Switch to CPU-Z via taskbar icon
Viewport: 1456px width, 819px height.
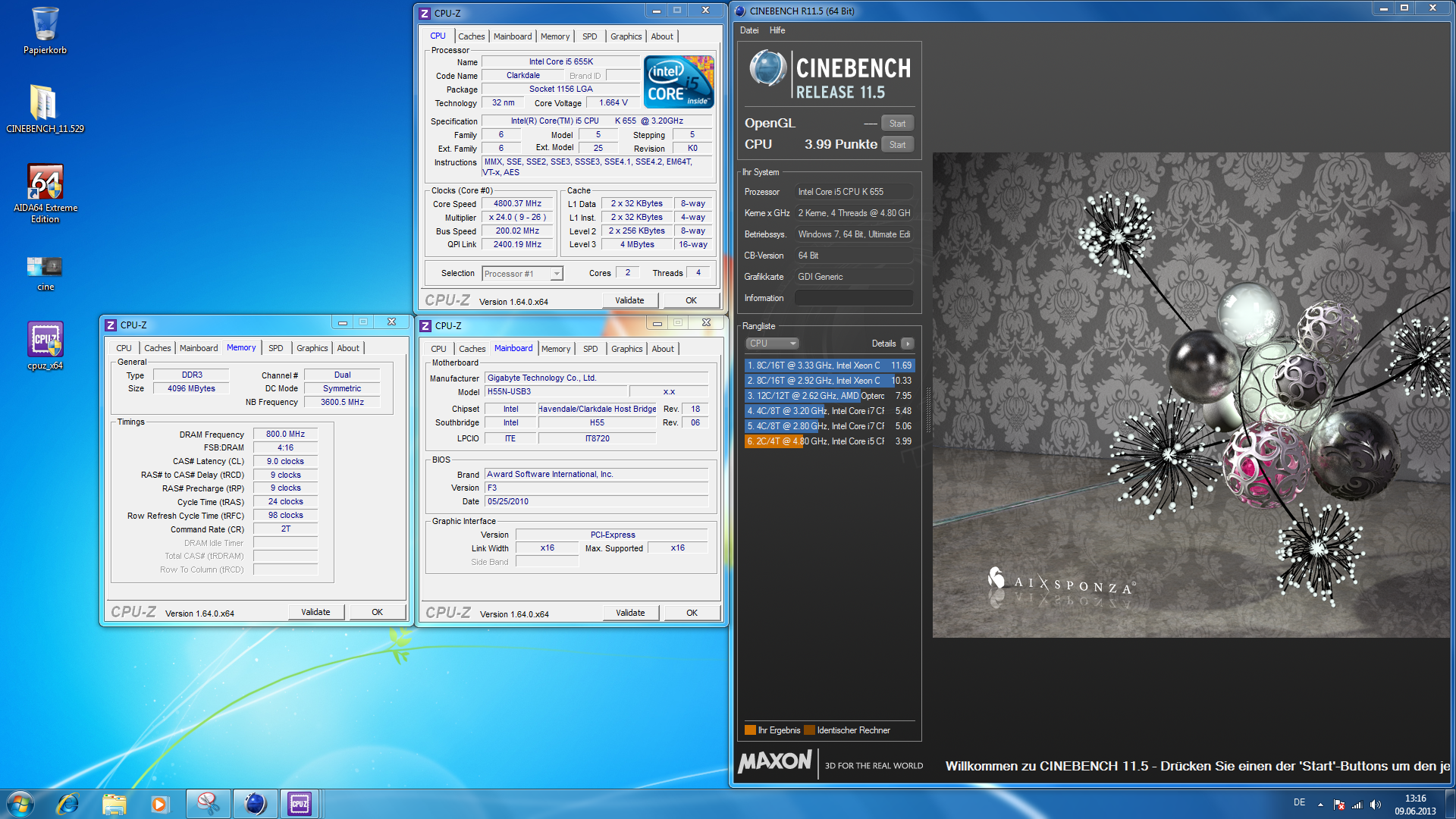300,804
